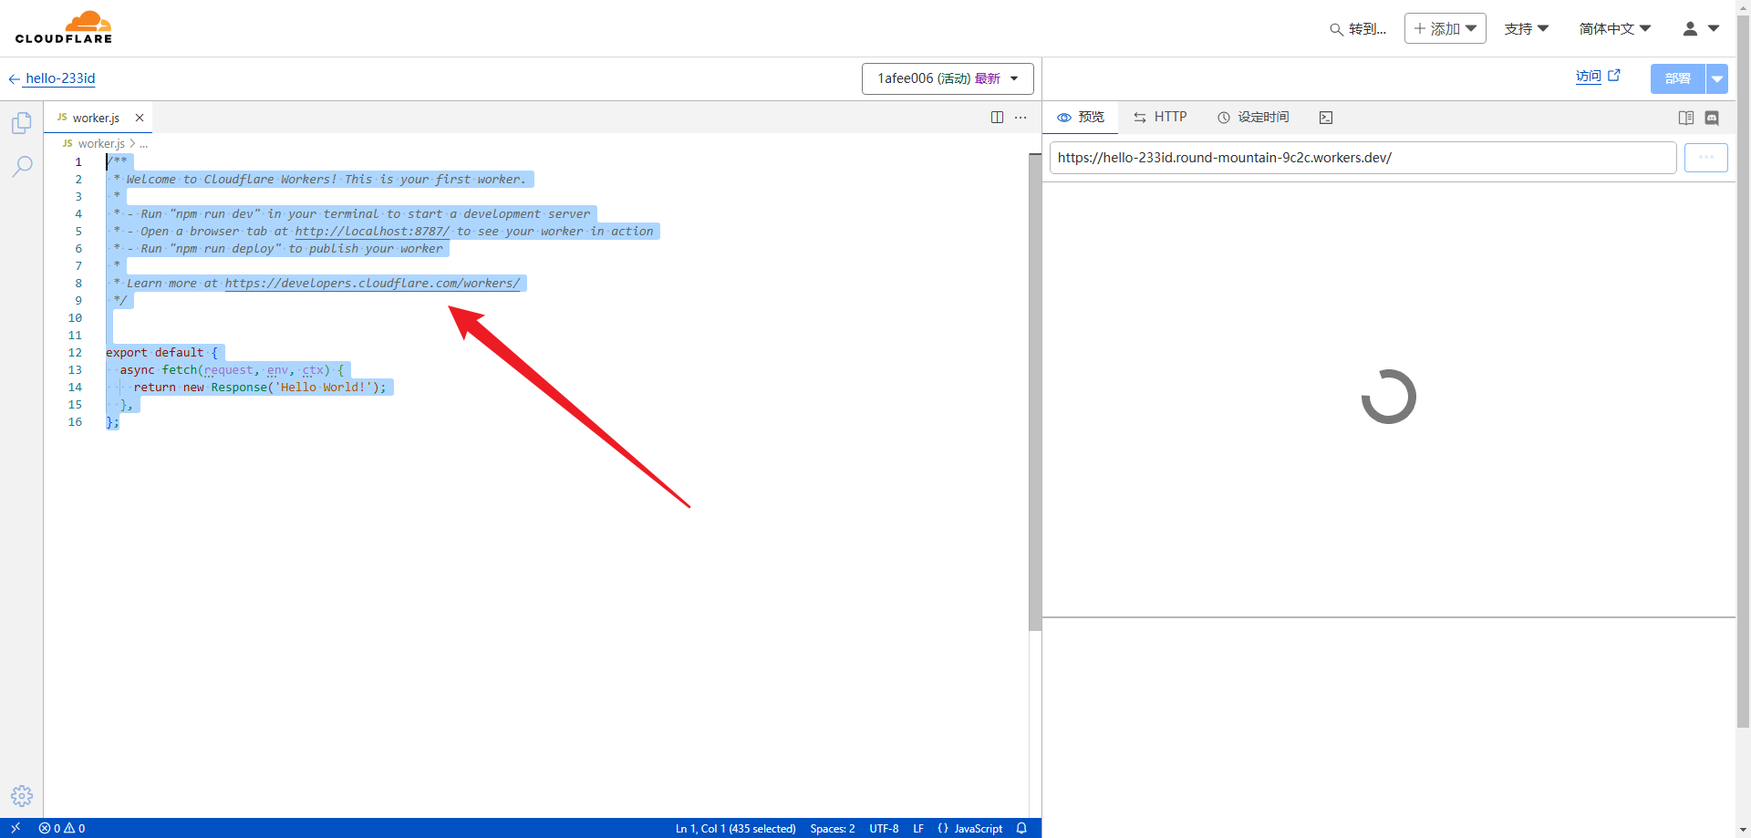Click line number 16 in gutter
This screenshot has width=1751, height=838.
[75, 422]
